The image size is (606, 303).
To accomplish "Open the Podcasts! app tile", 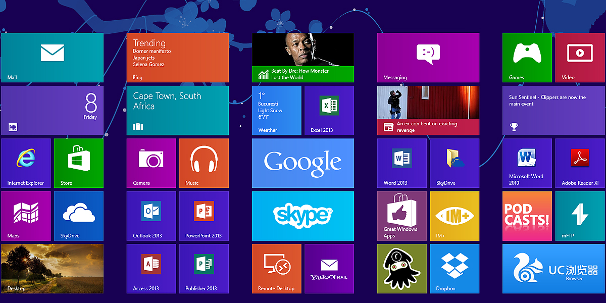I will click(x=527, y=216).
